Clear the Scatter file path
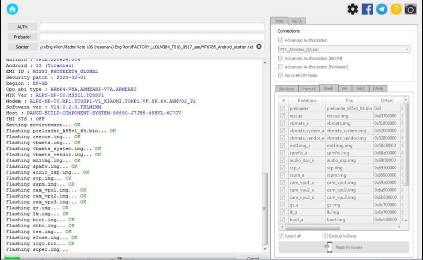This screenshot has height=260, width=423. 259,47
